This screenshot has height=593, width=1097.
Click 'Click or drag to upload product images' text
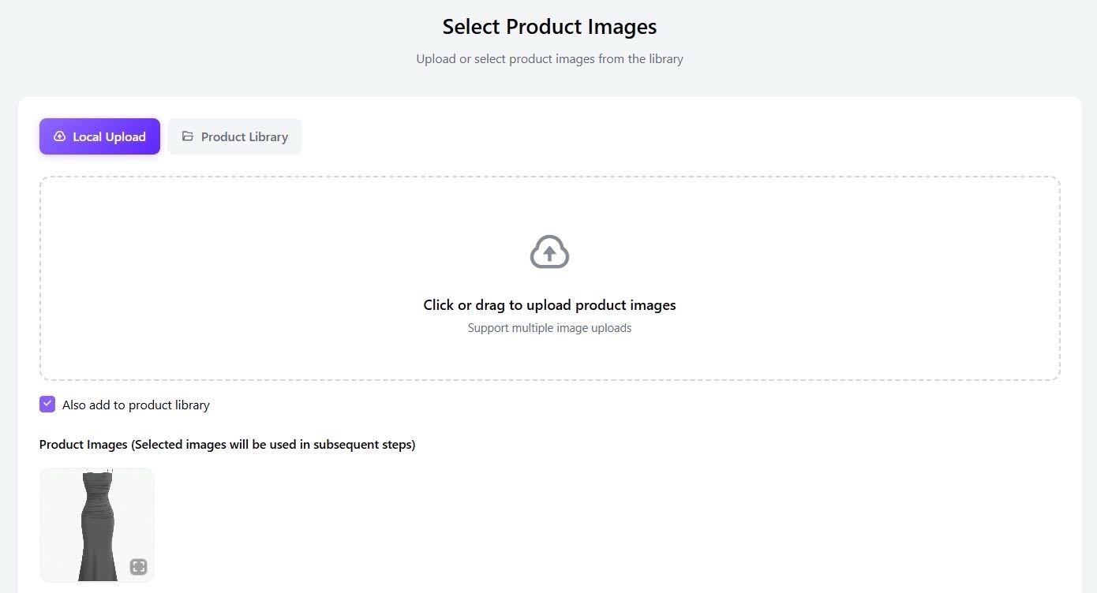(549, 305)
